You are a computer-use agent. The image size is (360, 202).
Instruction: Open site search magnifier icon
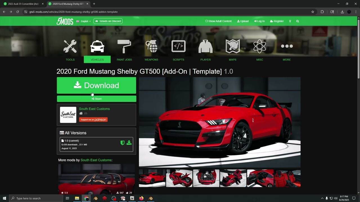click(298, 21)
